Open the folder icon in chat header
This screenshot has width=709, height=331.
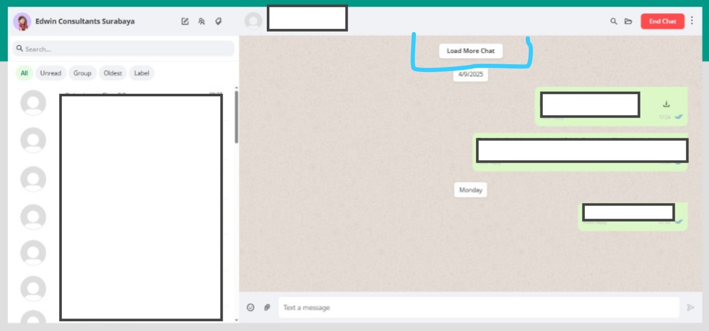click(628, 21)
